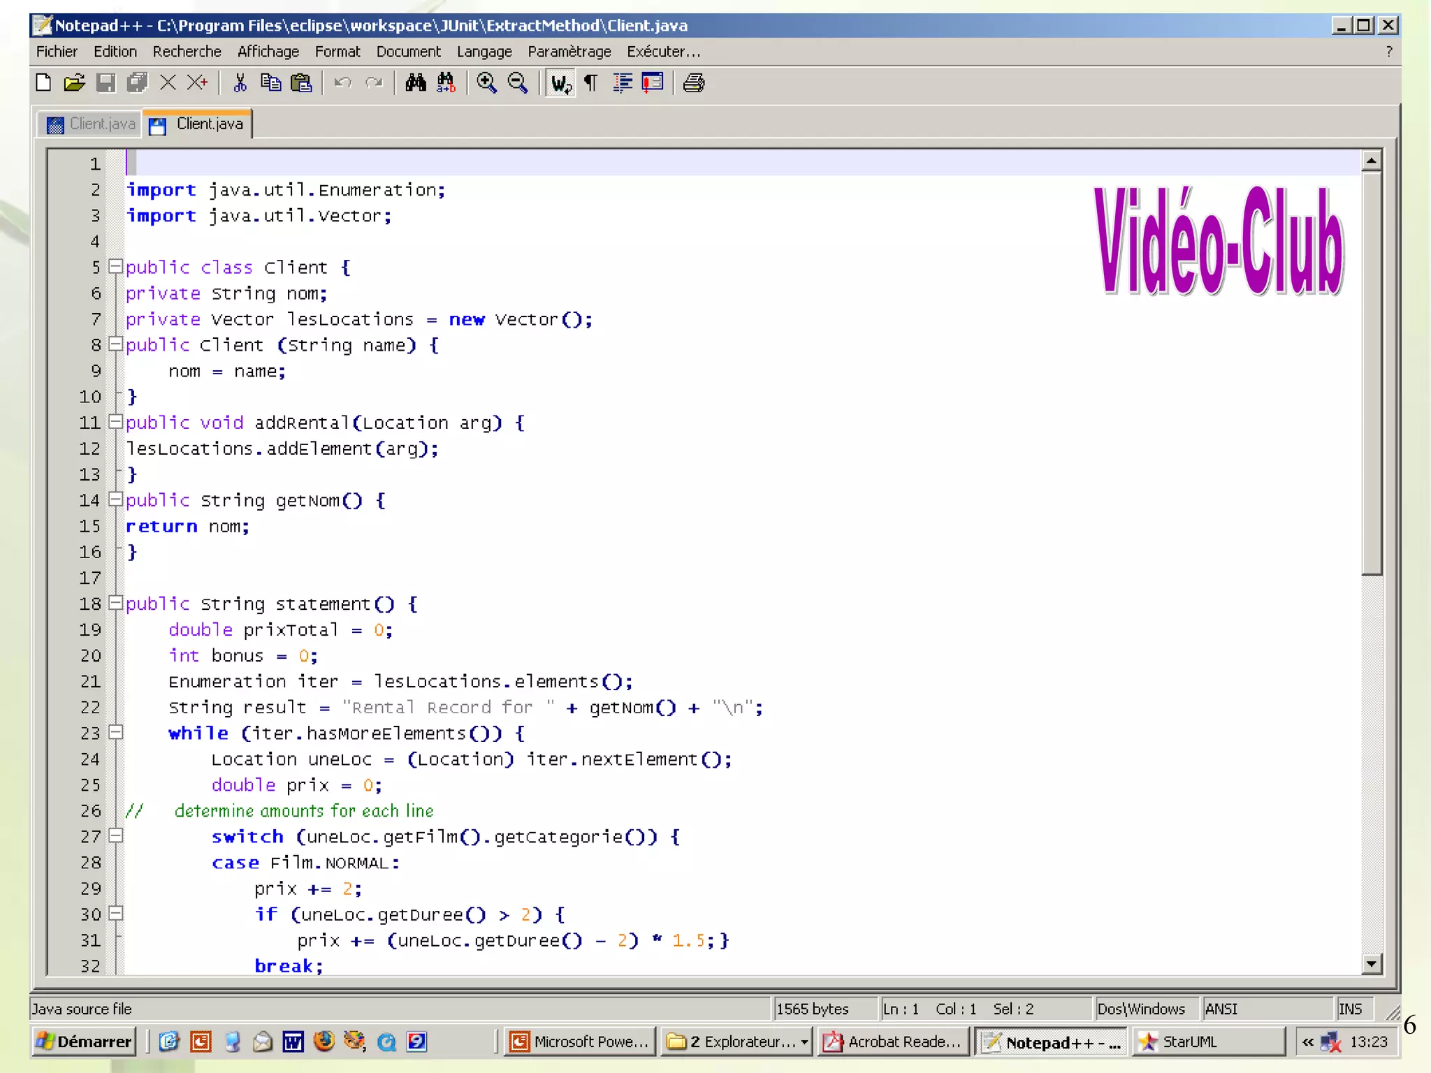This screenshot has height=1073, width=1431.
Task: Collapse the Client class fold at line 5
Action: tap(116, 267)
